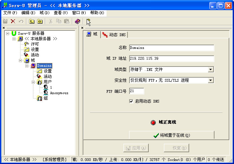This screenshot has width=234, height=164.
Task: Click the 域 IP 地址 input field
Action: [x=172, y=59]
